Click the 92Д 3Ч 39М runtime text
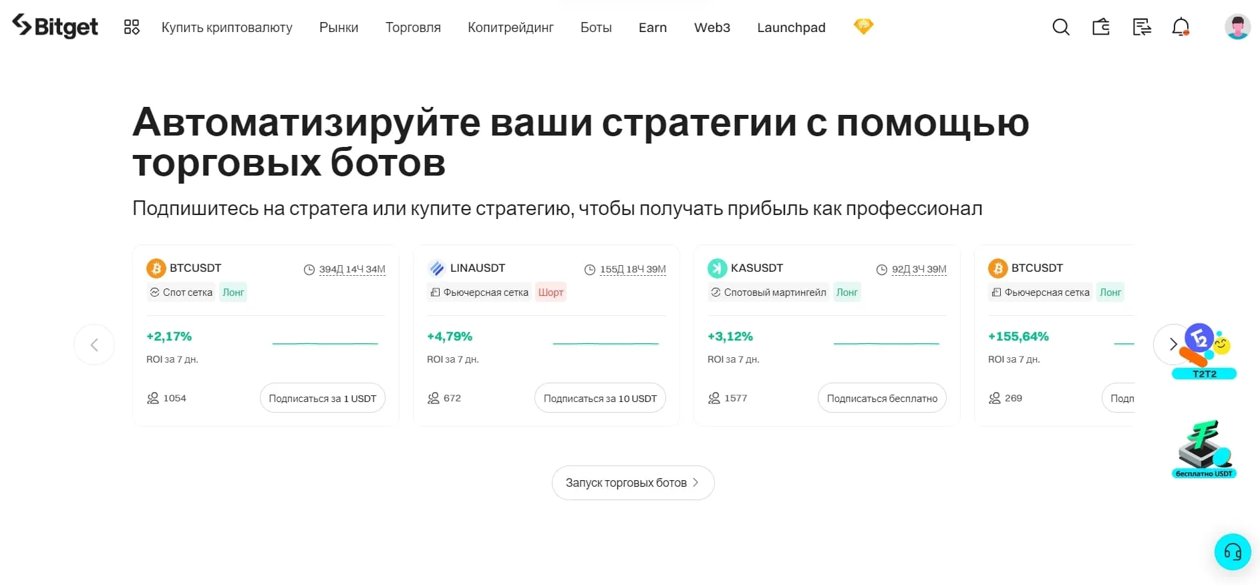 tap(919, 270)
